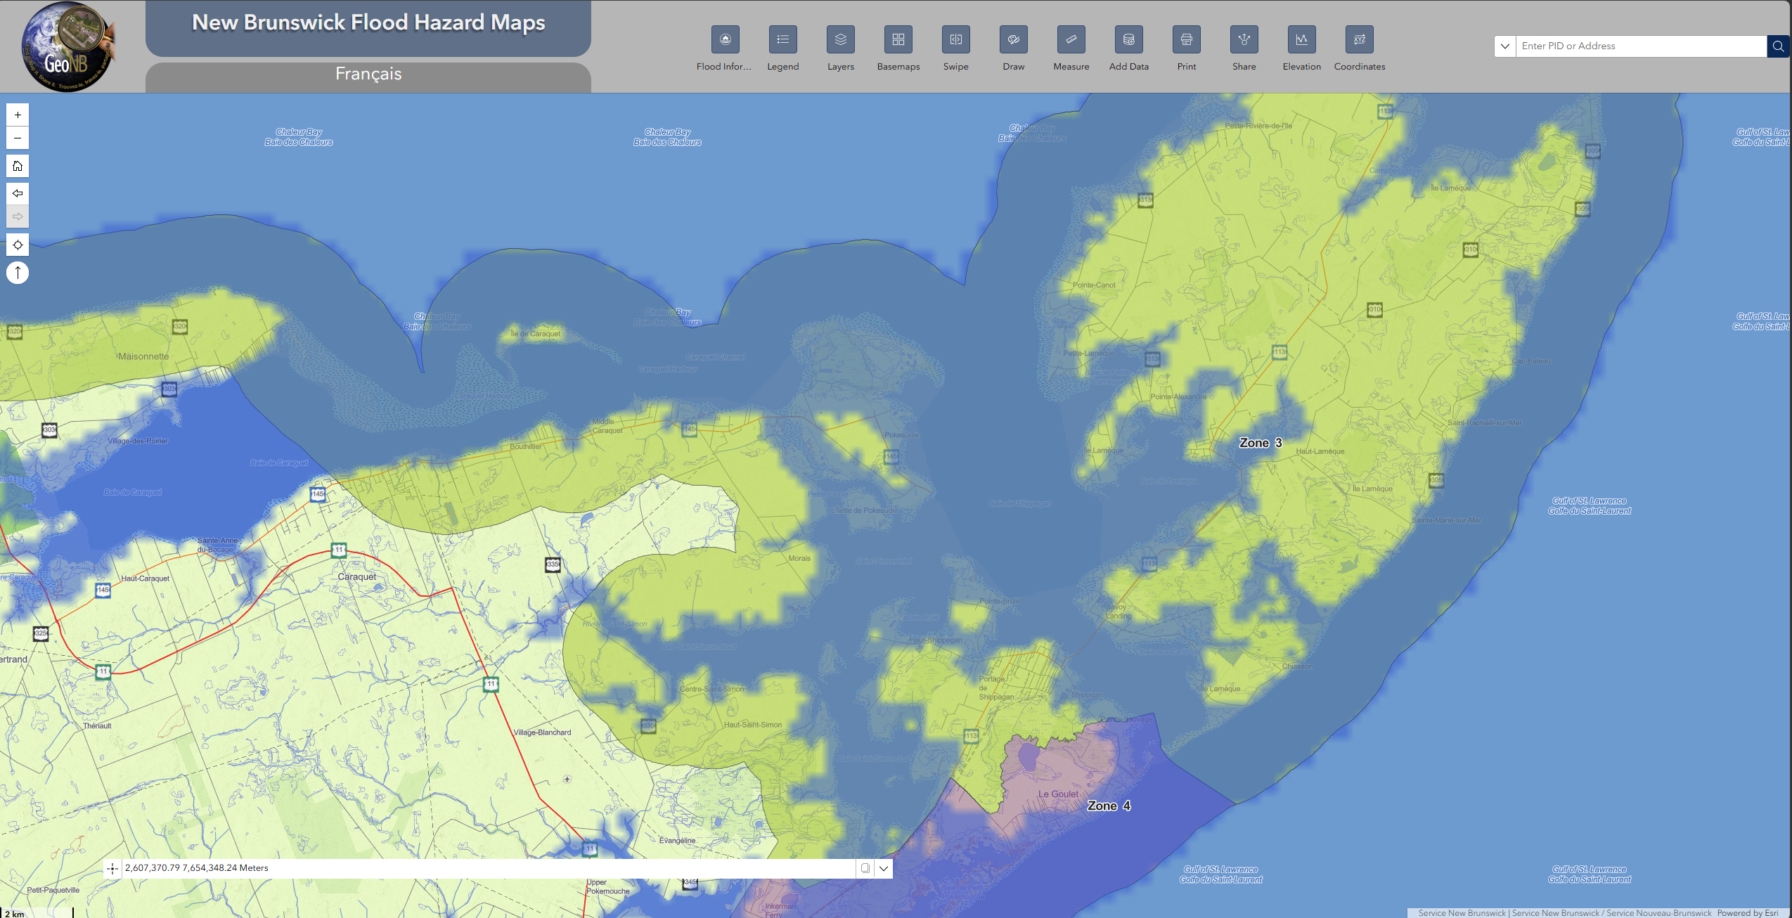The height and width of the screenshot is (918, 1792).
Task: Click the Haut-Lamèque place label
Action: 1320,452
